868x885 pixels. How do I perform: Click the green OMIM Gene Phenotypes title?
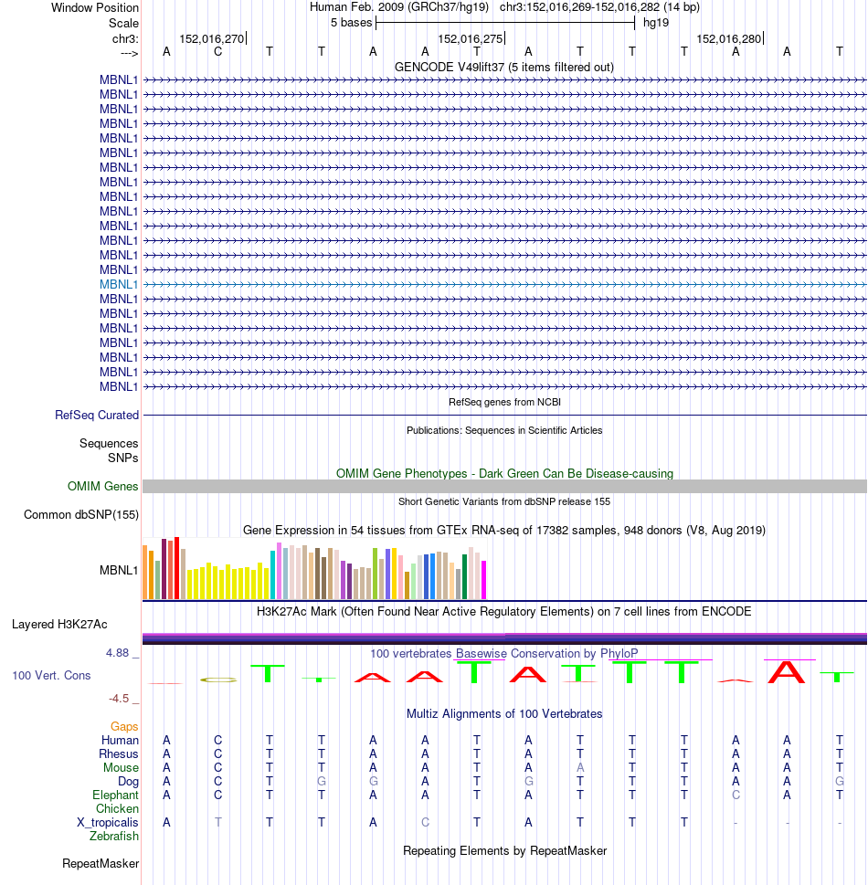coord(504,473)
